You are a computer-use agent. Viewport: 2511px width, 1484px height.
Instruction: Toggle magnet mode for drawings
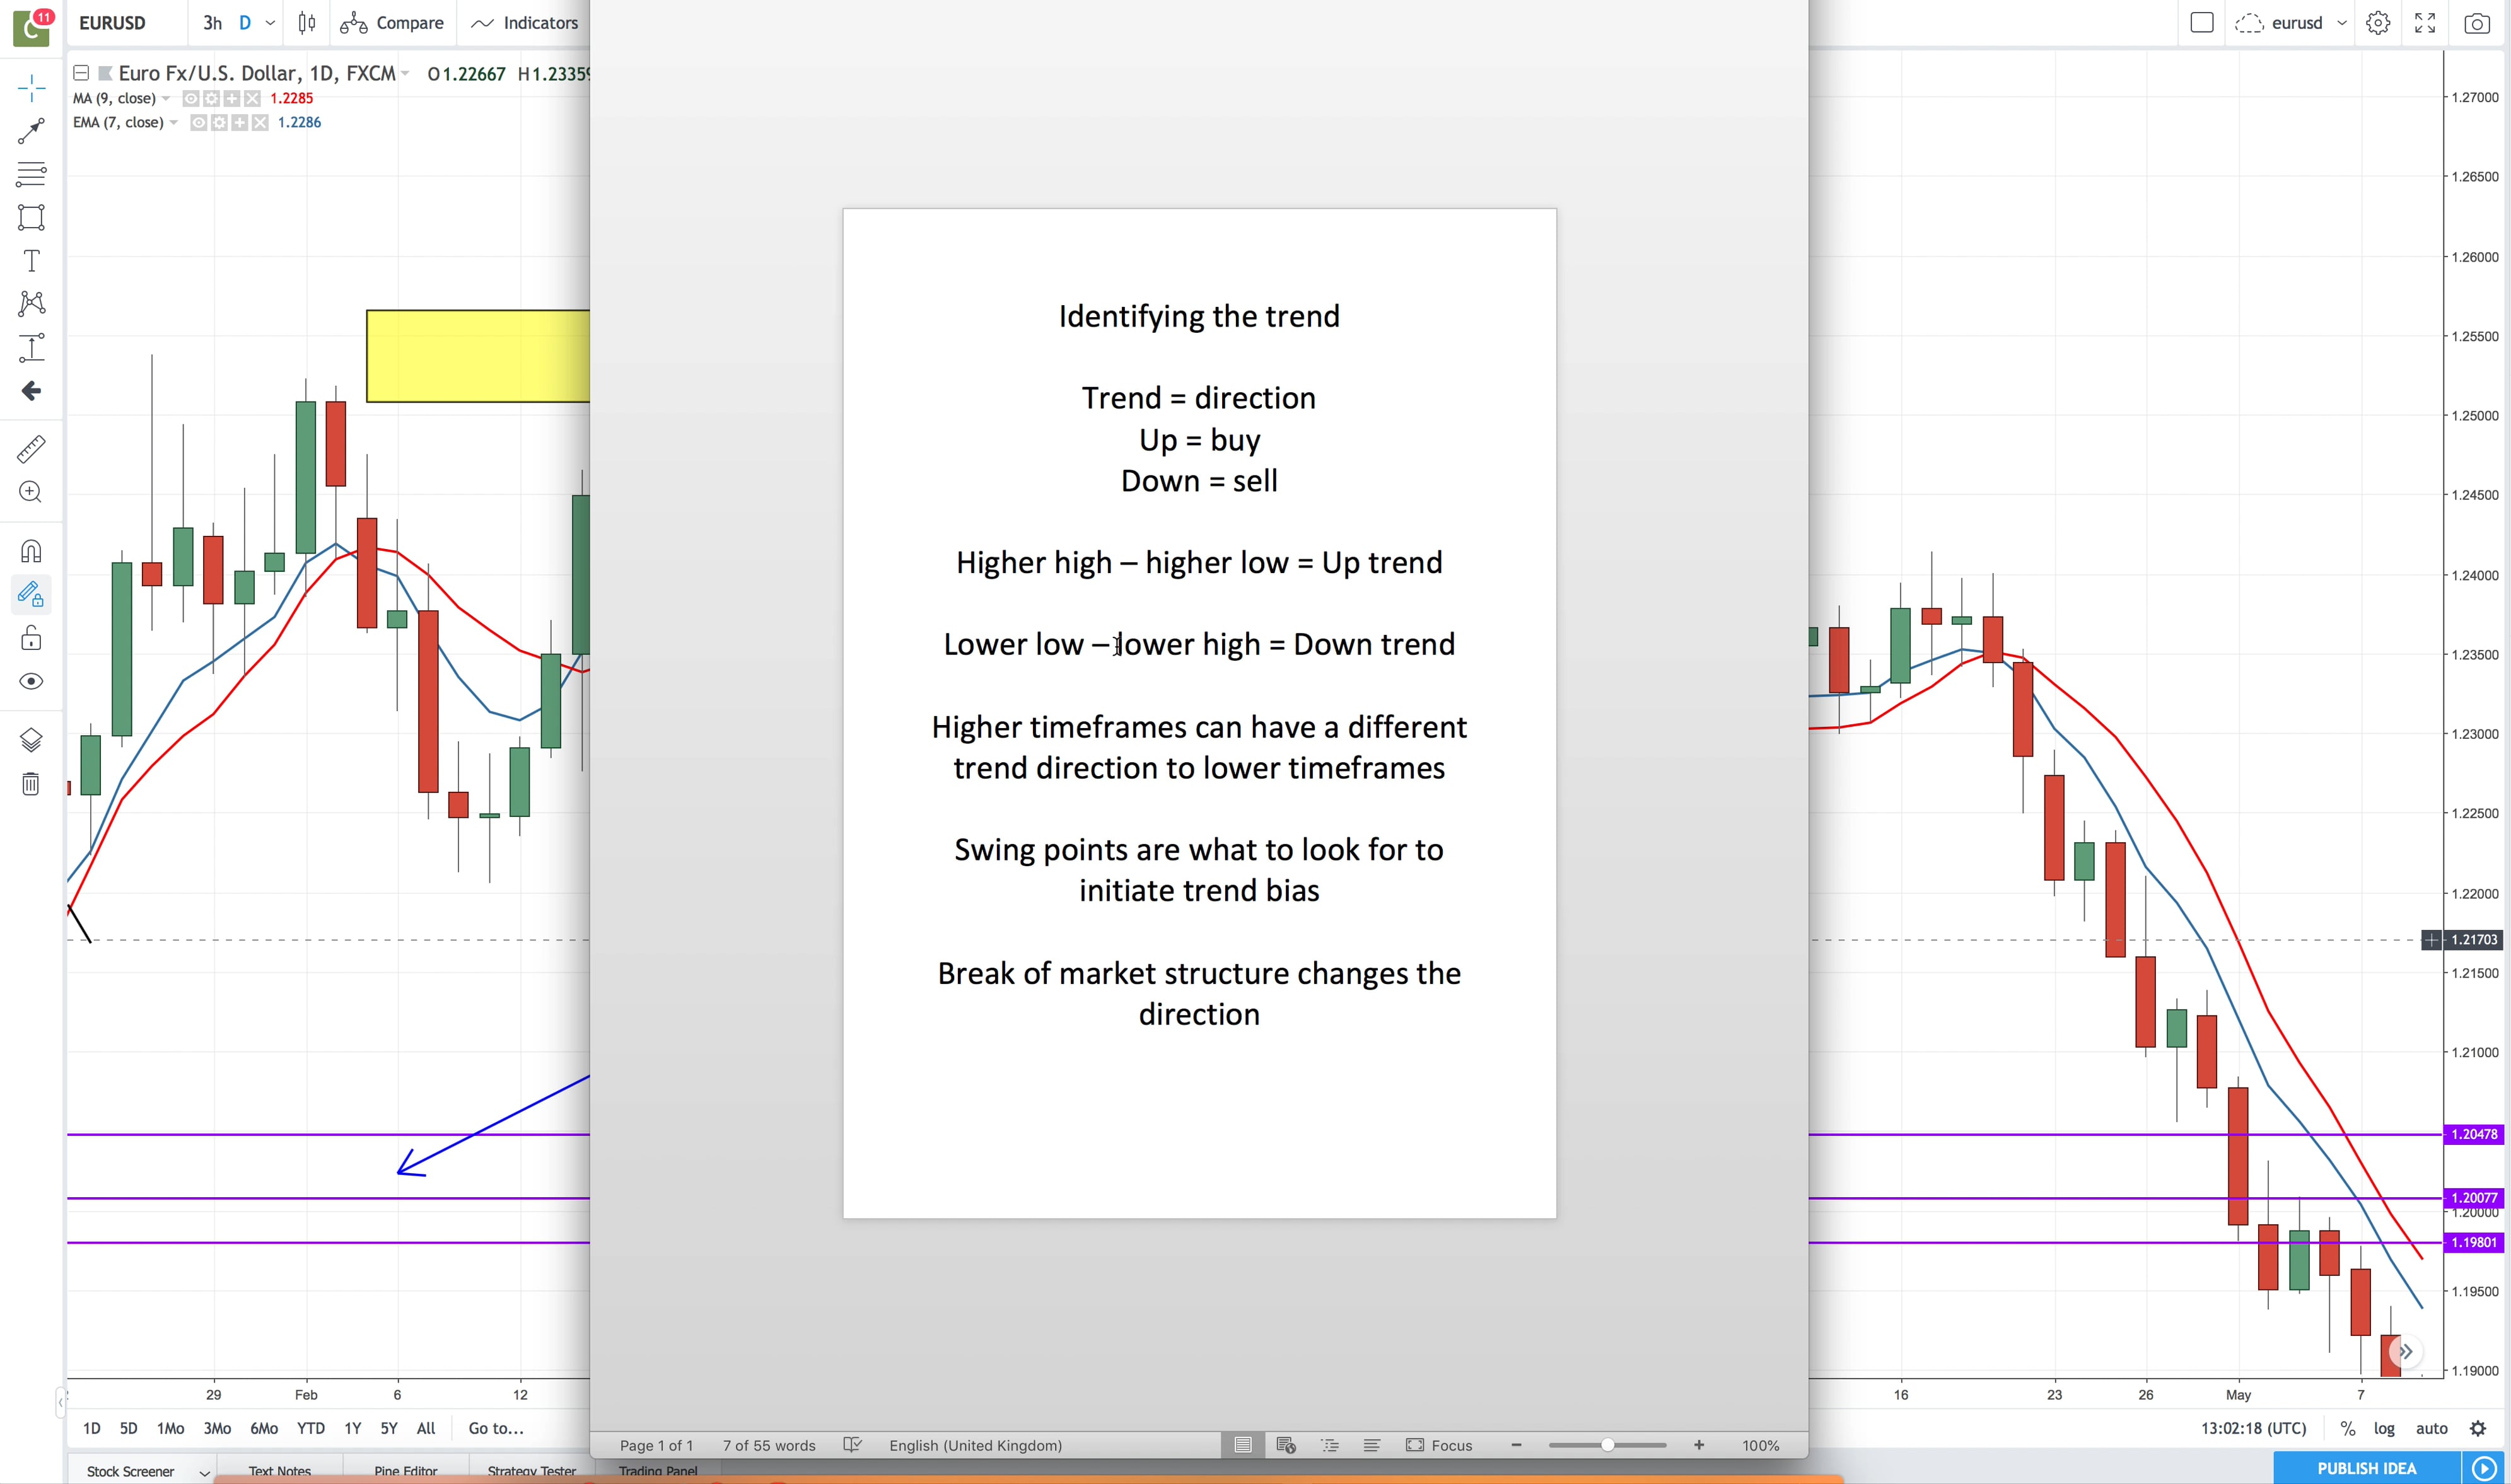coord(31,552)
